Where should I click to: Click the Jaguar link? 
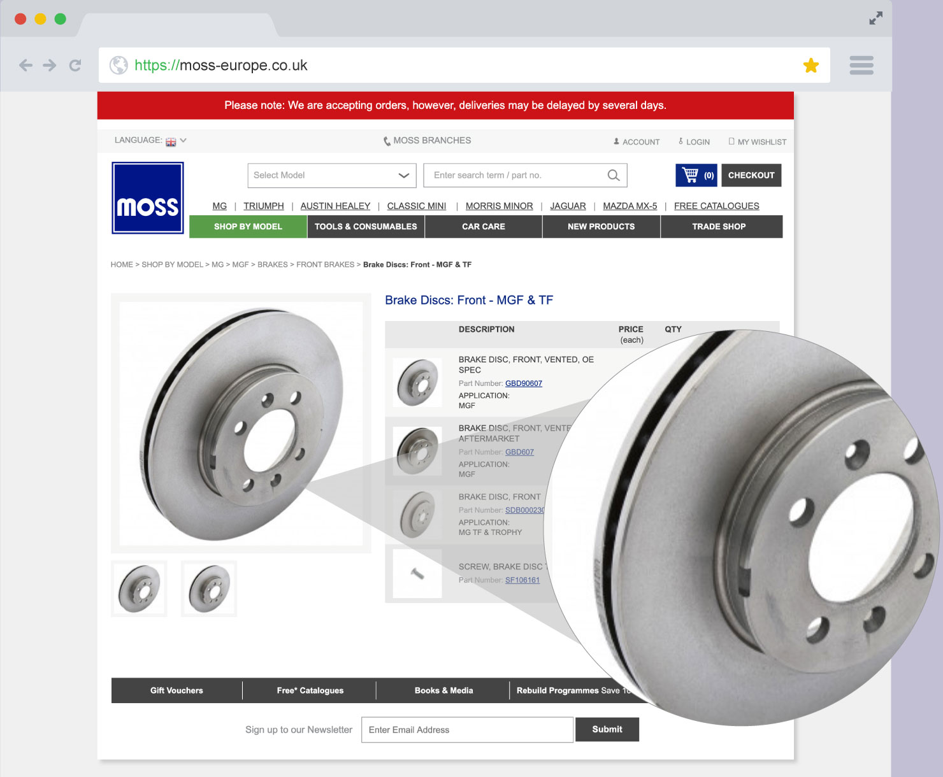(x=568, y=206)
